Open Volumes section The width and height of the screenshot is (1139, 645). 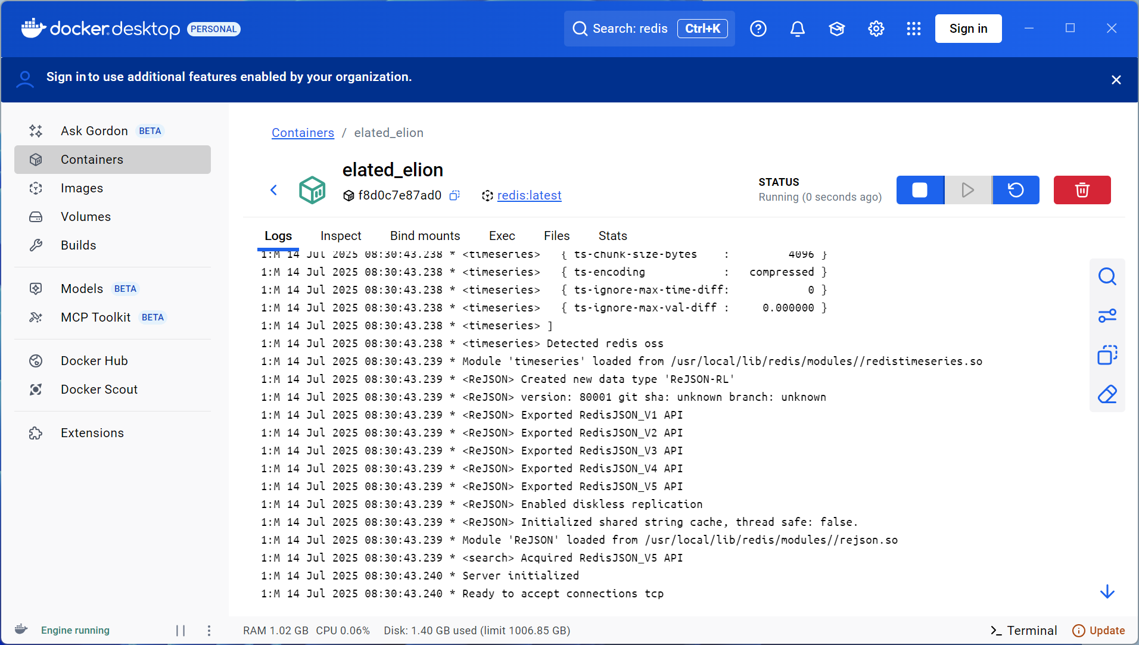pyautogui.click(x=113, y=217)
